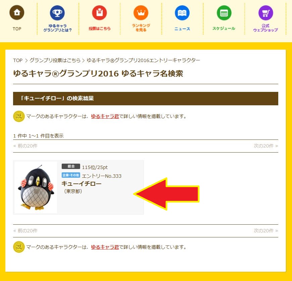Click the upper 次の20件 pagination link
Screen dimensions: 292x281
tap(266, 146)
